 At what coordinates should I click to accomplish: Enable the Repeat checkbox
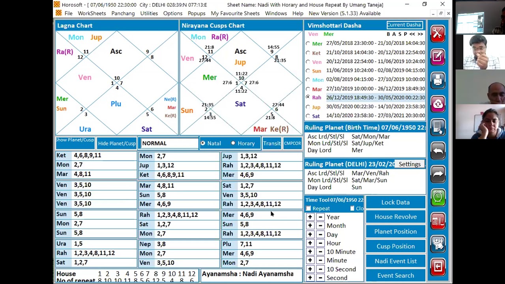[309, 208]
